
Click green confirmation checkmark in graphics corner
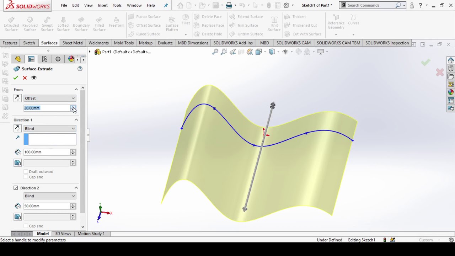point(425,63)
